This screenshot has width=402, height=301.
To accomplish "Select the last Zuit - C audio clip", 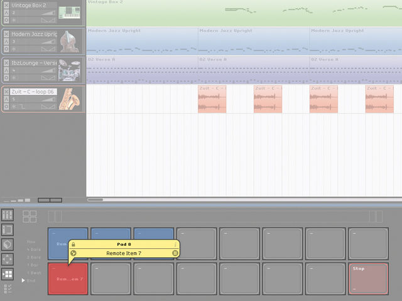I will (379, 99).
